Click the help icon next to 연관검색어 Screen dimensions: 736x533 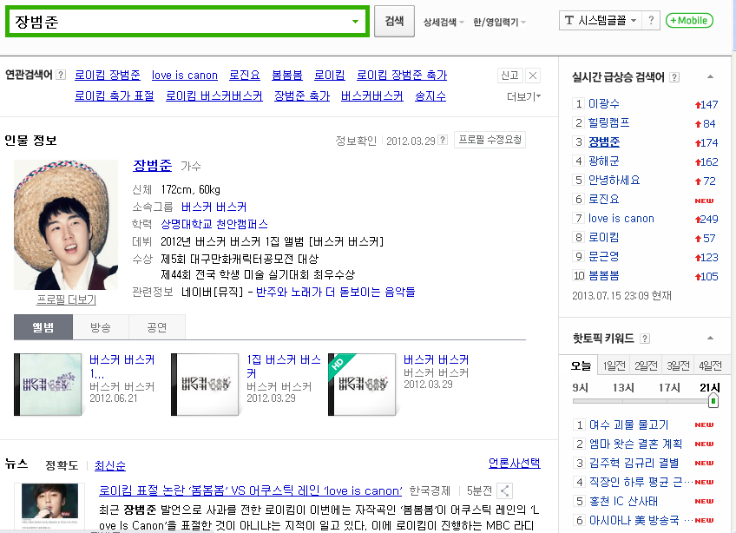point(61,75)
